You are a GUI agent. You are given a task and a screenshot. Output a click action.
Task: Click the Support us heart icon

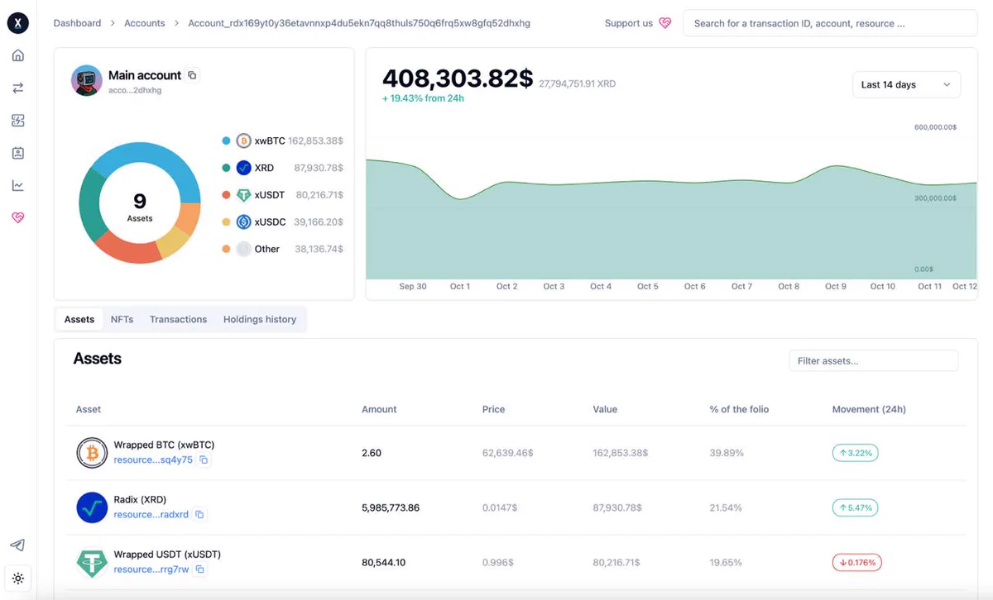tap(665, 23)
